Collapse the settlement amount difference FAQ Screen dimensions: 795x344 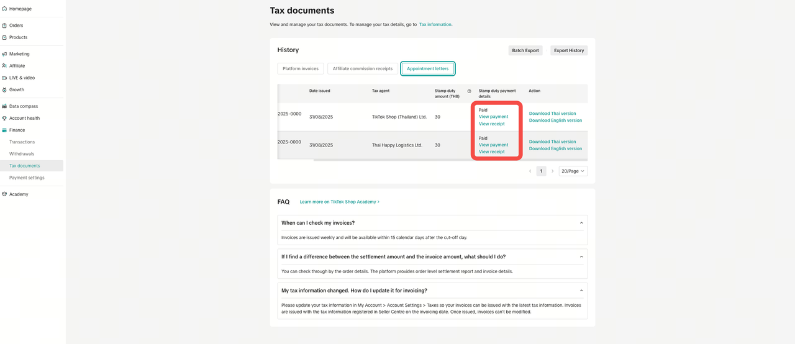pyautogui.click(x=581, y=256)
